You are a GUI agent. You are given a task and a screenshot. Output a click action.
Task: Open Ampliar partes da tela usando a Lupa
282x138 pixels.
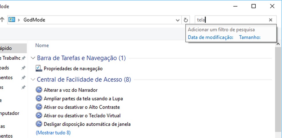click(83, 98)
